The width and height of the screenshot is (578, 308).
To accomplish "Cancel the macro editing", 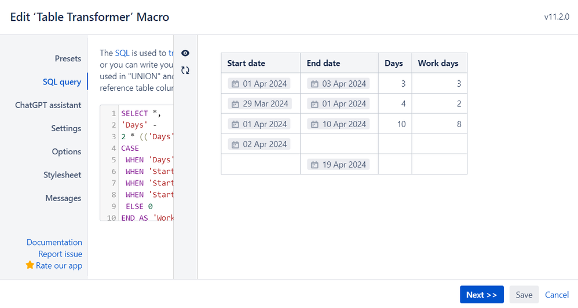I will pos(557,295).
